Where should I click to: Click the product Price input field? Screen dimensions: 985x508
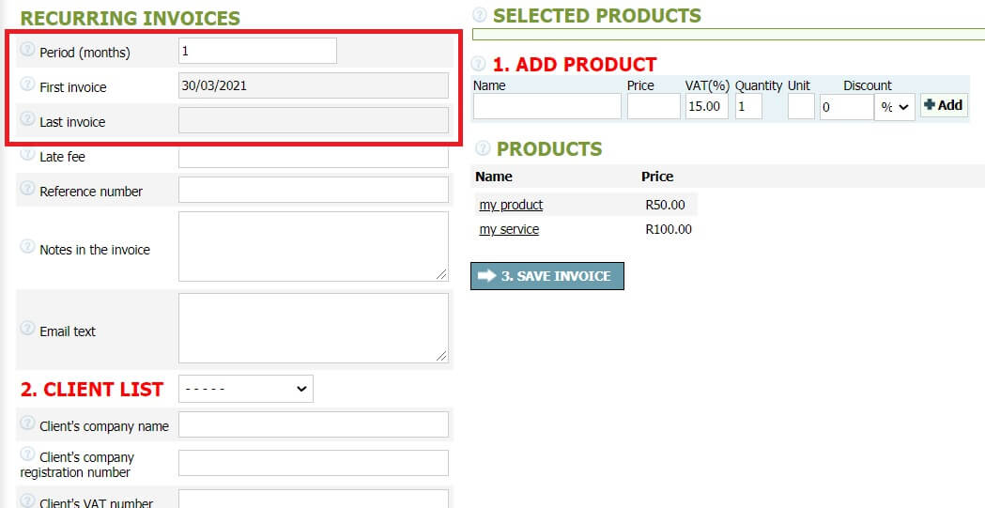654,106
